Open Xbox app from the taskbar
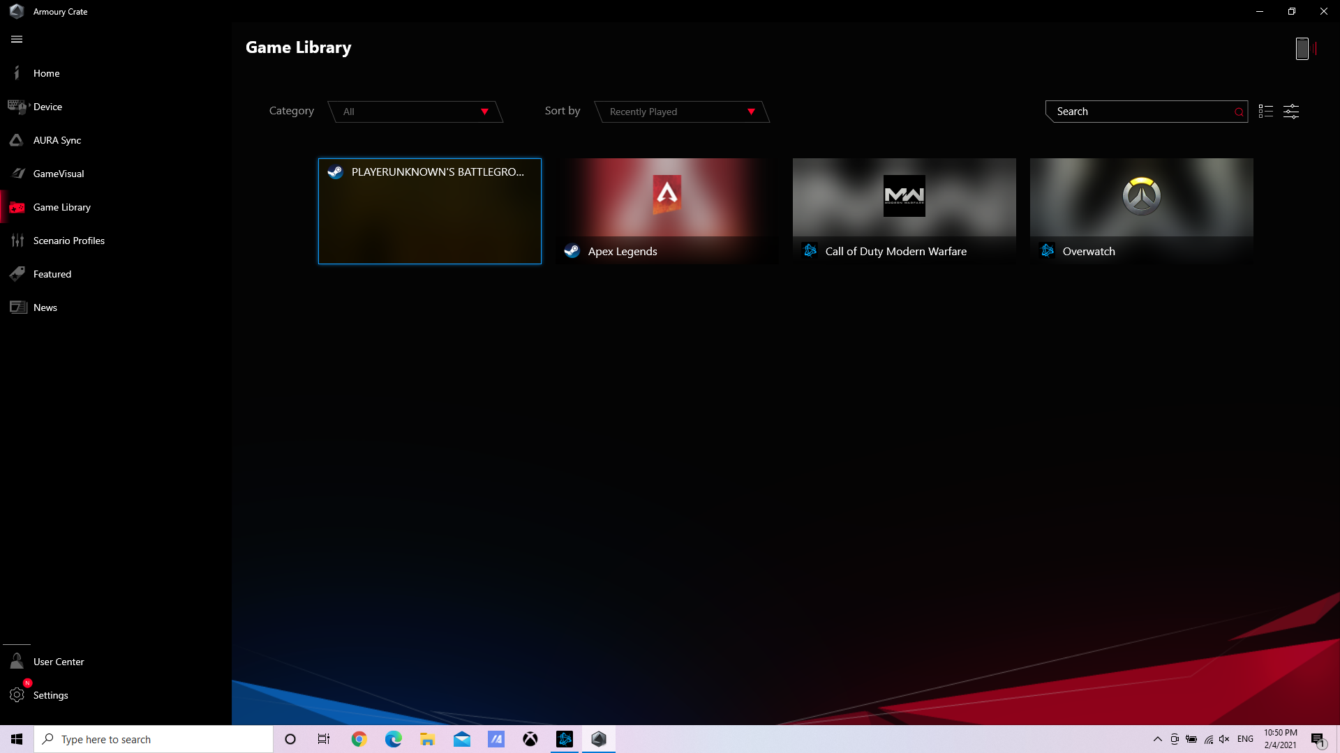1340x753 pixels. click(x=530, y=739)
